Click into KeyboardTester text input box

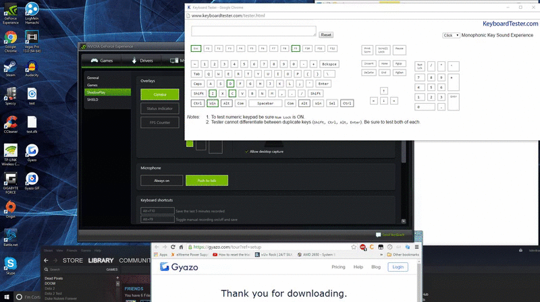(x=254, y=31)
